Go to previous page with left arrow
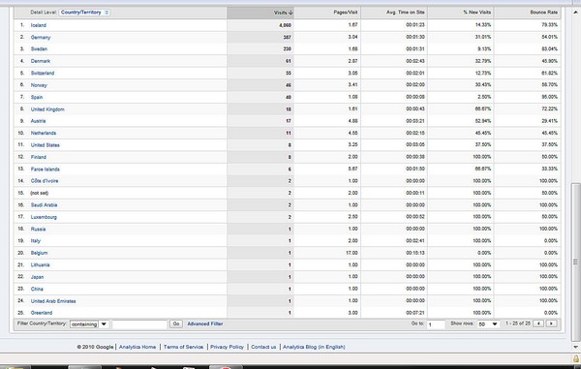Screen dimensions: 581x369 point(538,323)
